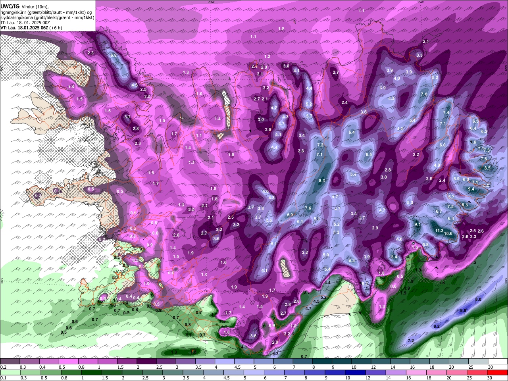Click the upper legend swatch between 4 and 4.5
The width and height of the screenshot is (508, 381).
225,361
